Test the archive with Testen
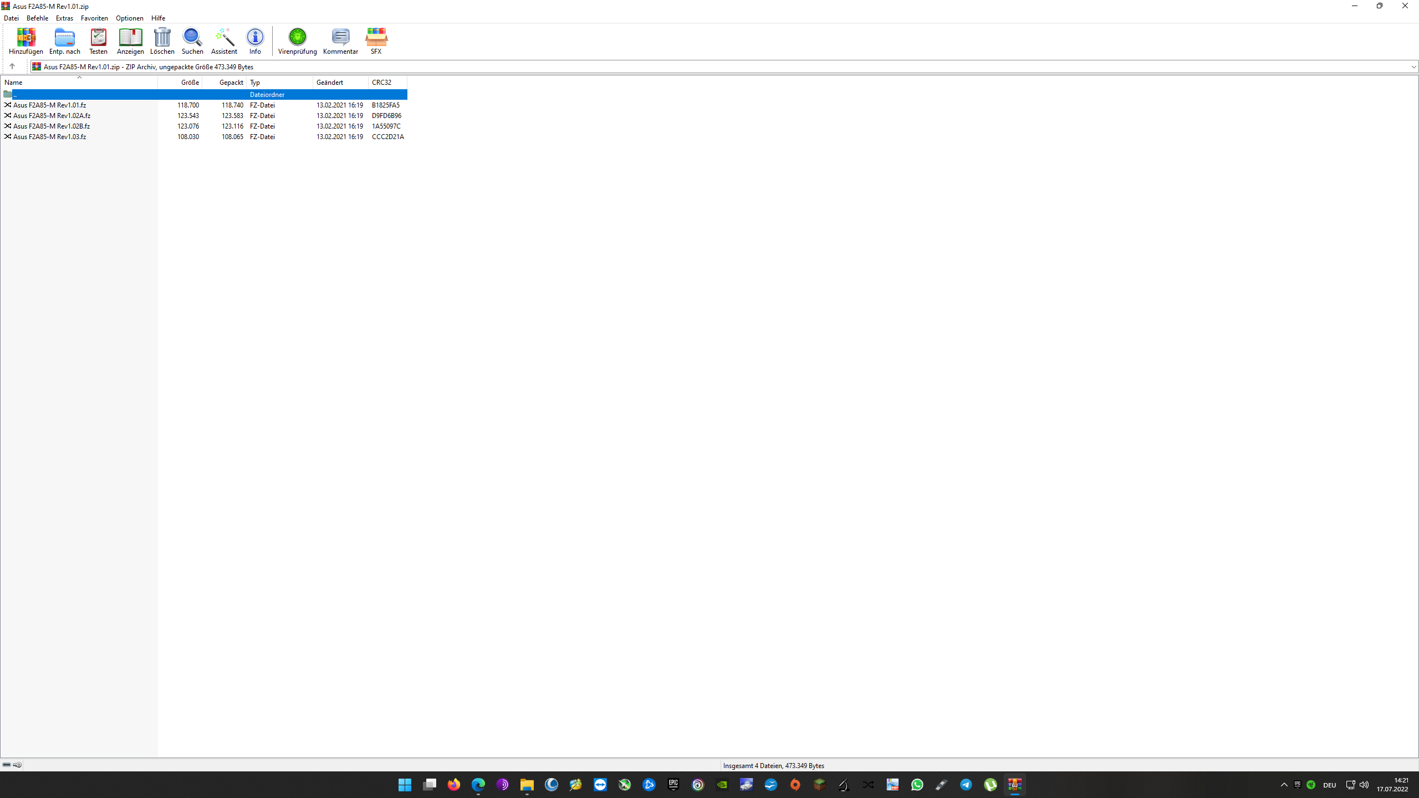Viewport: 1419px width, 798px height. [x=98, y=41]
